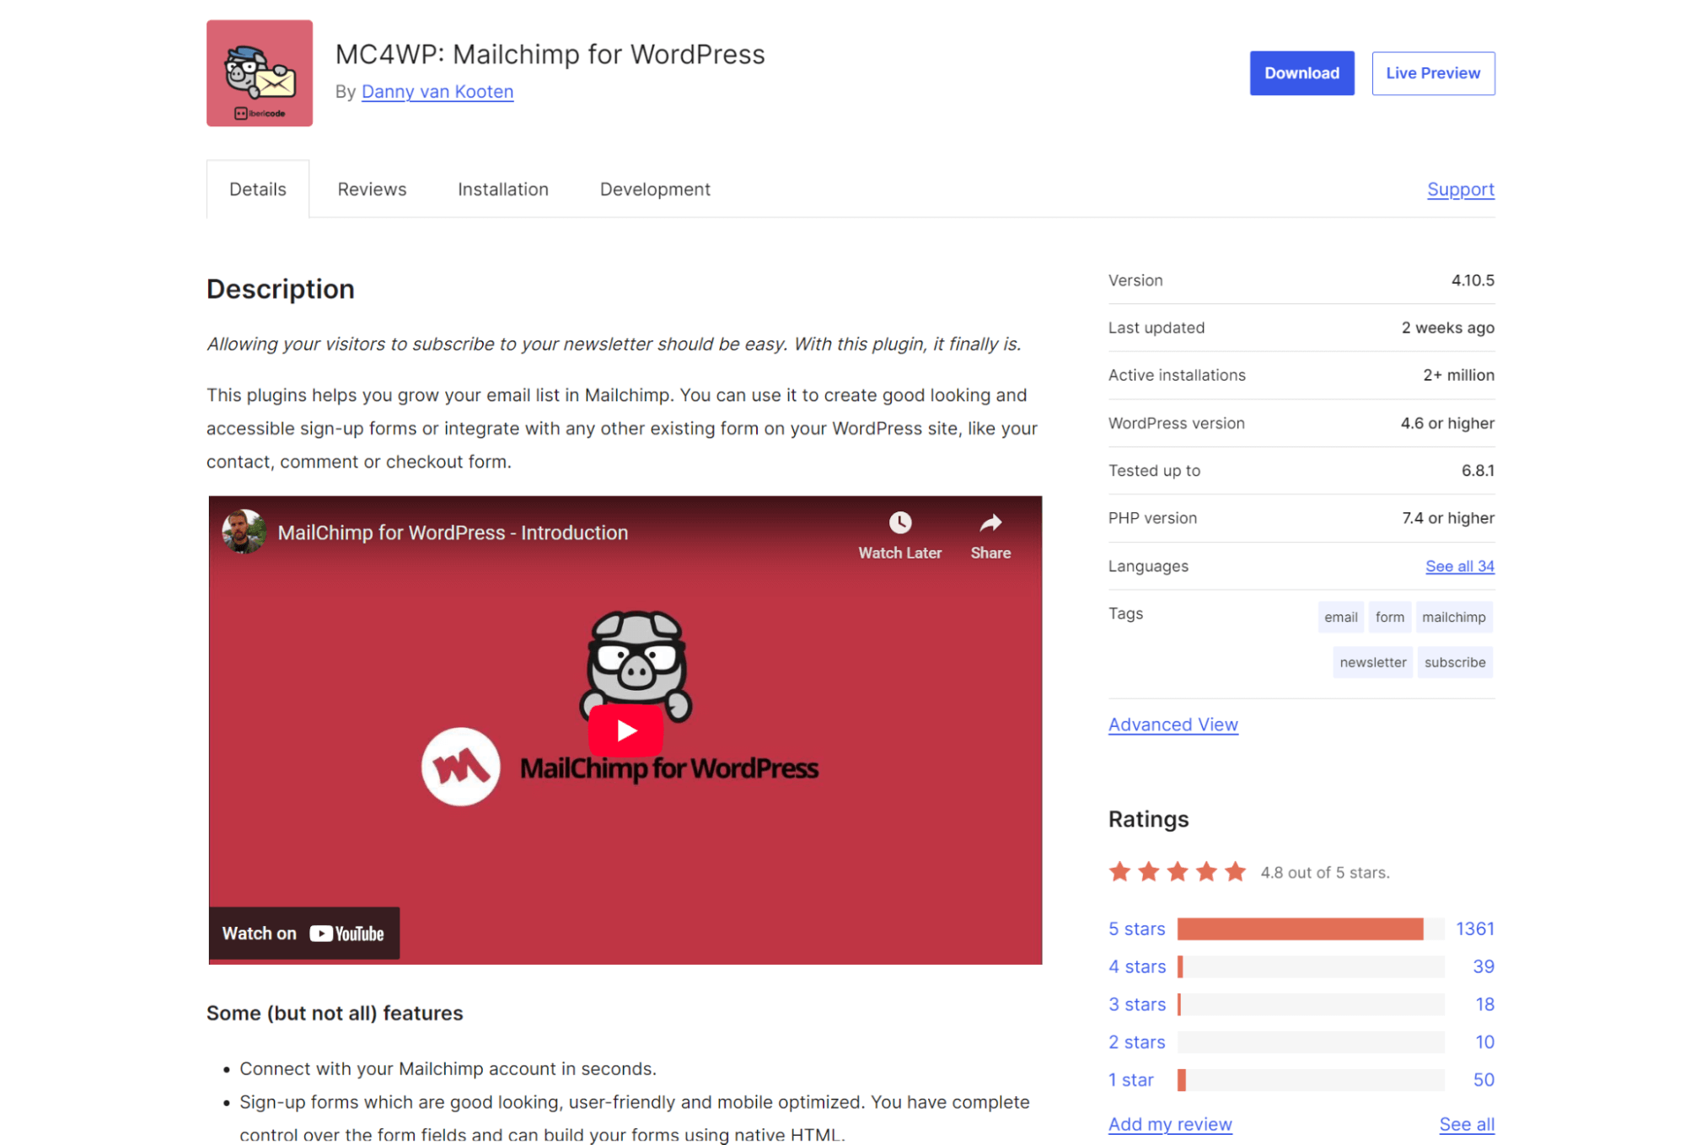Click the 39 four-star count
This screenshot has width=1685, height=1145.
click(1483, 966)
